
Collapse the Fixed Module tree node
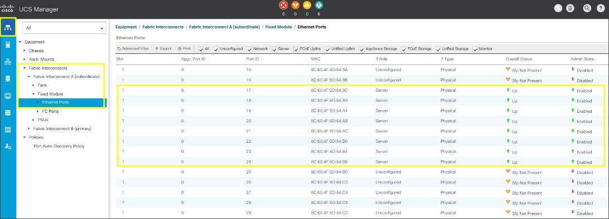pos(33,94)
